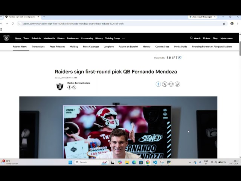The width and height of the screenshot is (241, 181).
Task: Open Chrome three-dot menu
Action: (x=238, y=23)
